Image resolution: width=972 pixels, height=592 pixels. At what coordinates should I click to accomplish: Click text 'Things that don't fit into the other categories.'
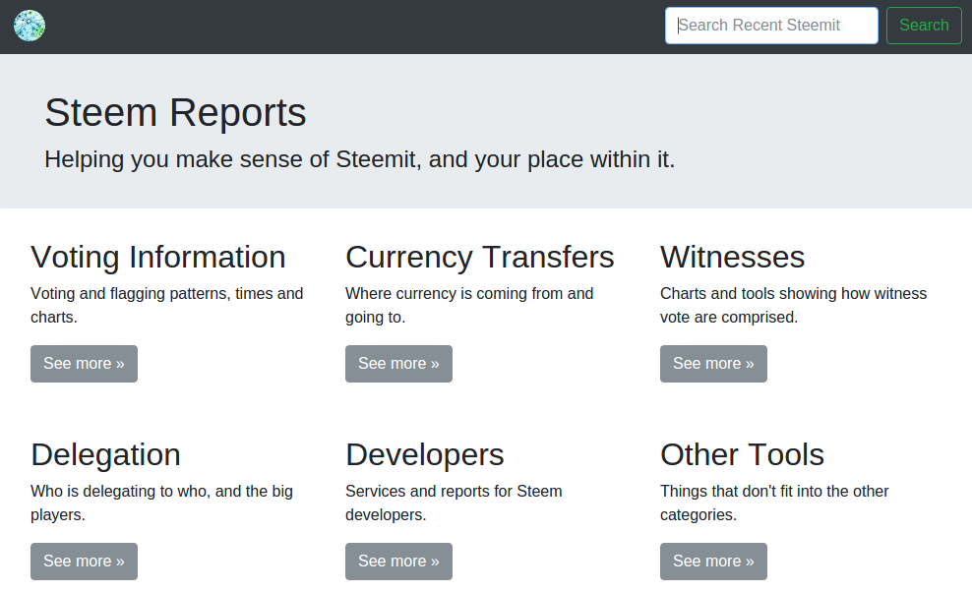pyautogui.click(x=774, y=503)
